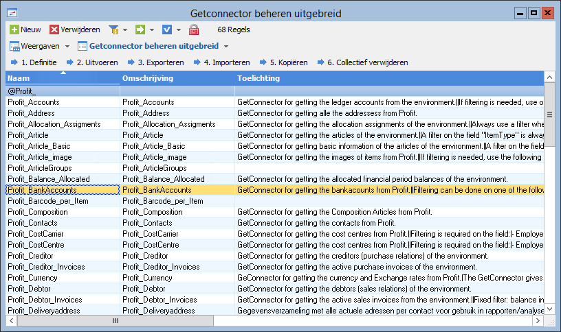This screenshot has width=561, height=332.
Task: Click the horizontal scrollbar thumb
Action: 115,320
